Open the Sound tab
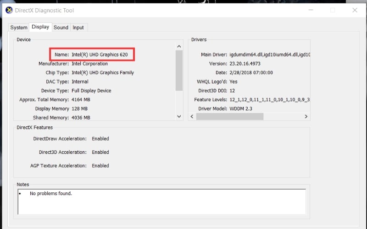 pyautogui.click(x=61, y=27)
